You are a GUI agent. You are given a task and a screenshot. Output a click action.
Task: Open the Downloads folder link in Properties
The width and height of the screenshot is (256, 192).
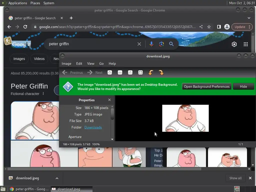93,127
